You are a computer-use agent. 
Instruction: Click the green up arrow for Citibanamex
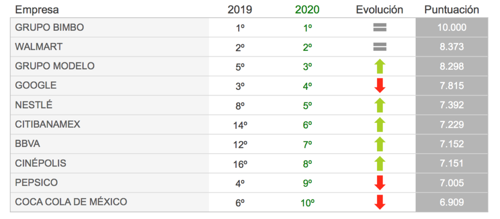coord(380,124)
